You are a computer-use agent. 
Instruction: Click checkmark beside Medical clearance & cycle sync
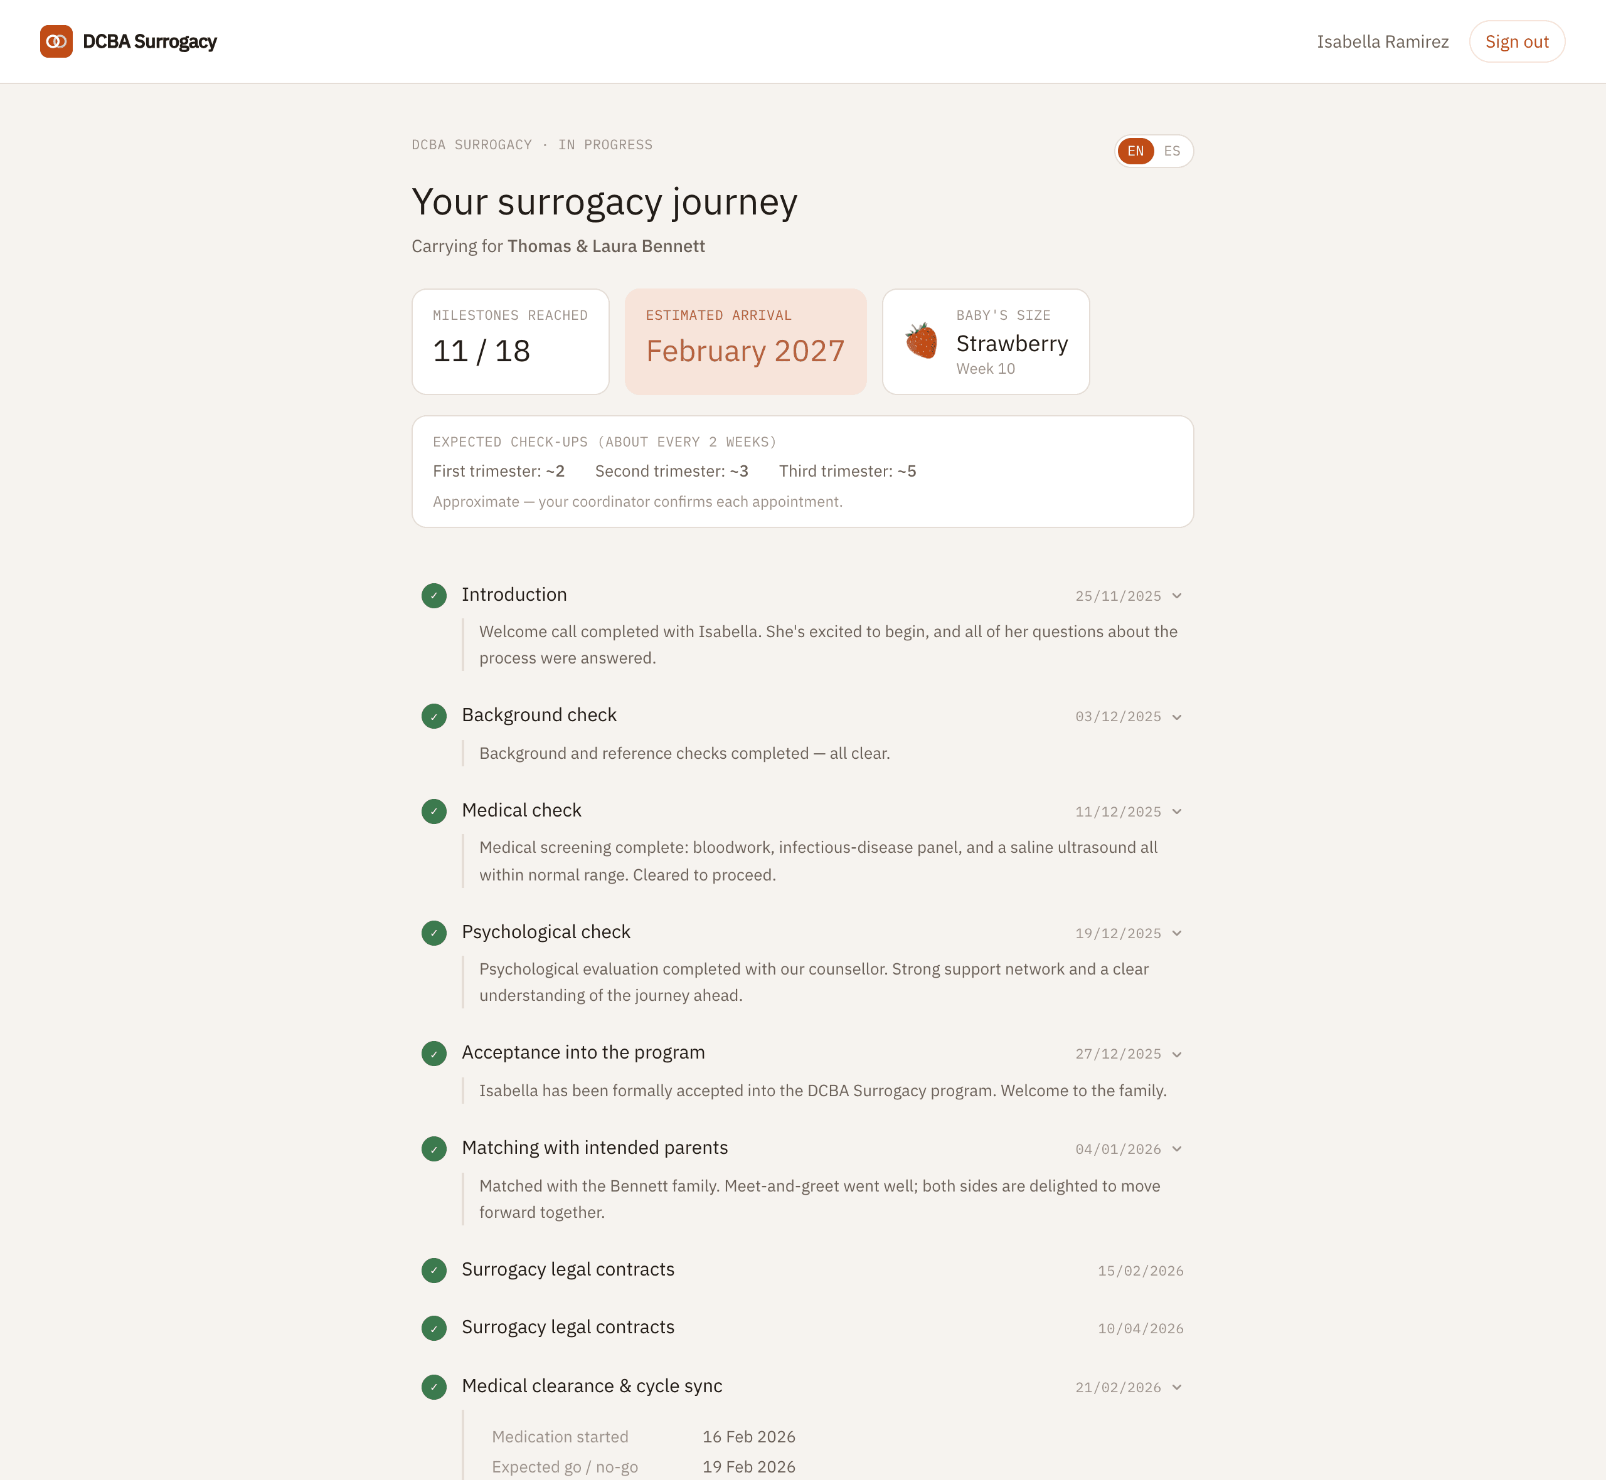coord(434,1387)
